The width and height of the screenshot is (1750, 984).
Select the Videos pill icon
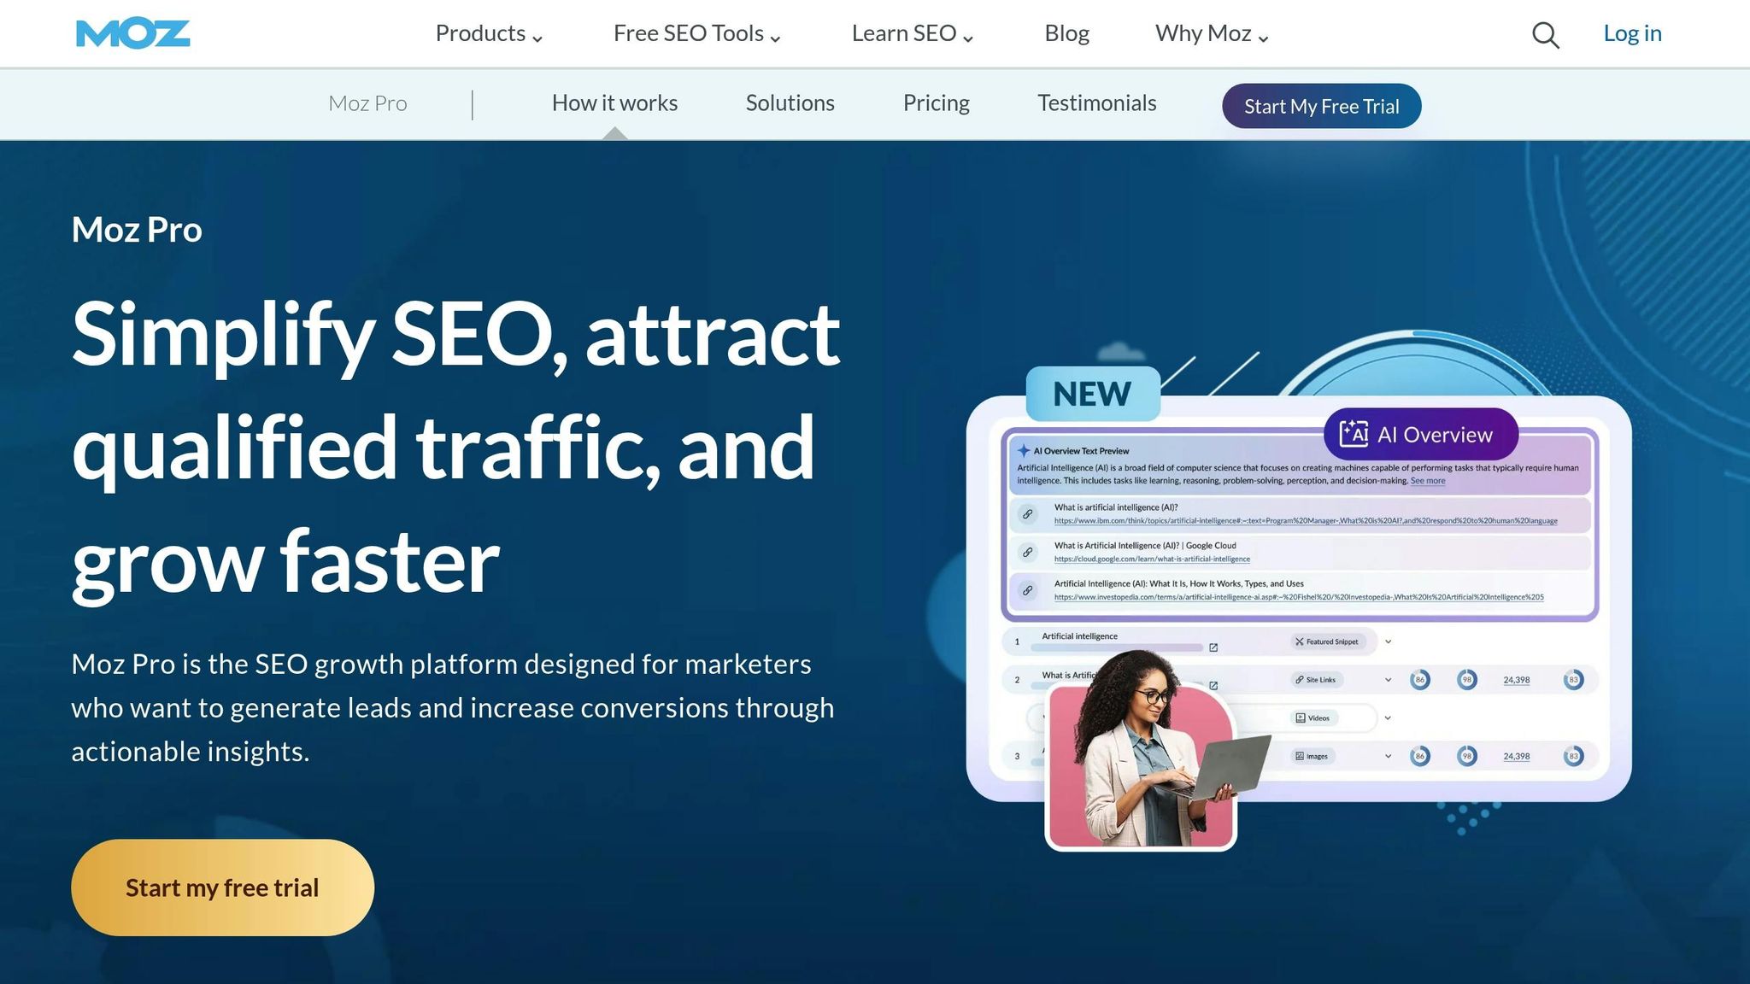(1300, 718)
